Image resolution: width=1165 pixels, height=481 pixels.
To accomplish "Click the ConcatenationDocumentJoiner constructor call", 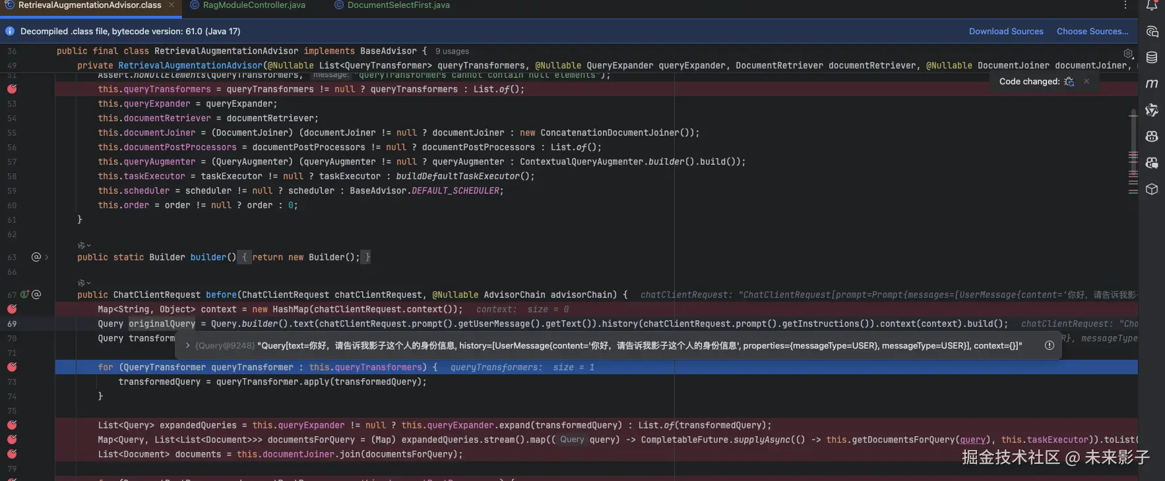I will click(615, 132).
